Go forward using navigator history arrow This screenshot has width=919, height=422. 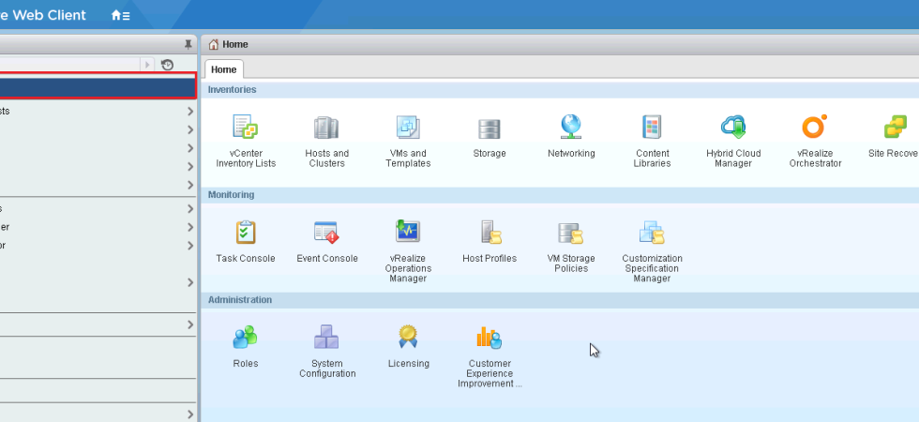(x=147, y=65)
